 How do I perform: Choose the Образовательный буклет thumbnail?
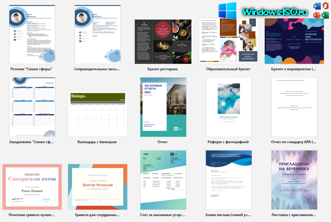[x=229, y=41]
